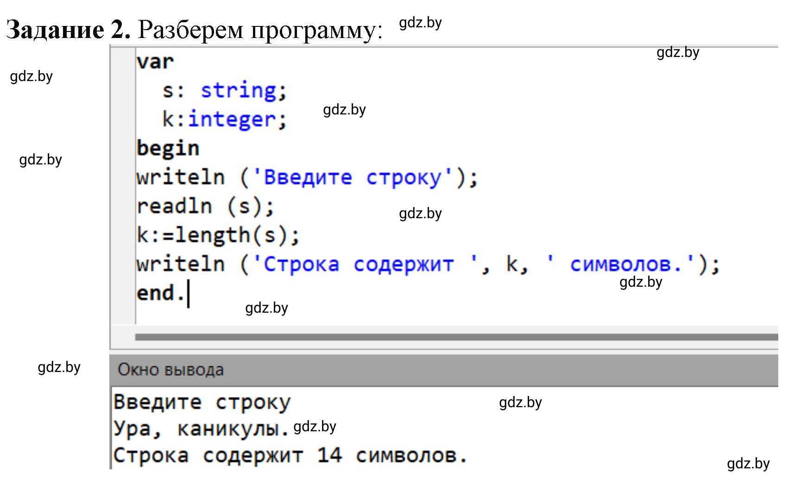Select the 'Окно вывода' panel header
Image resolution: width=788 pixels, height=479 pixels.
point(444,370)
